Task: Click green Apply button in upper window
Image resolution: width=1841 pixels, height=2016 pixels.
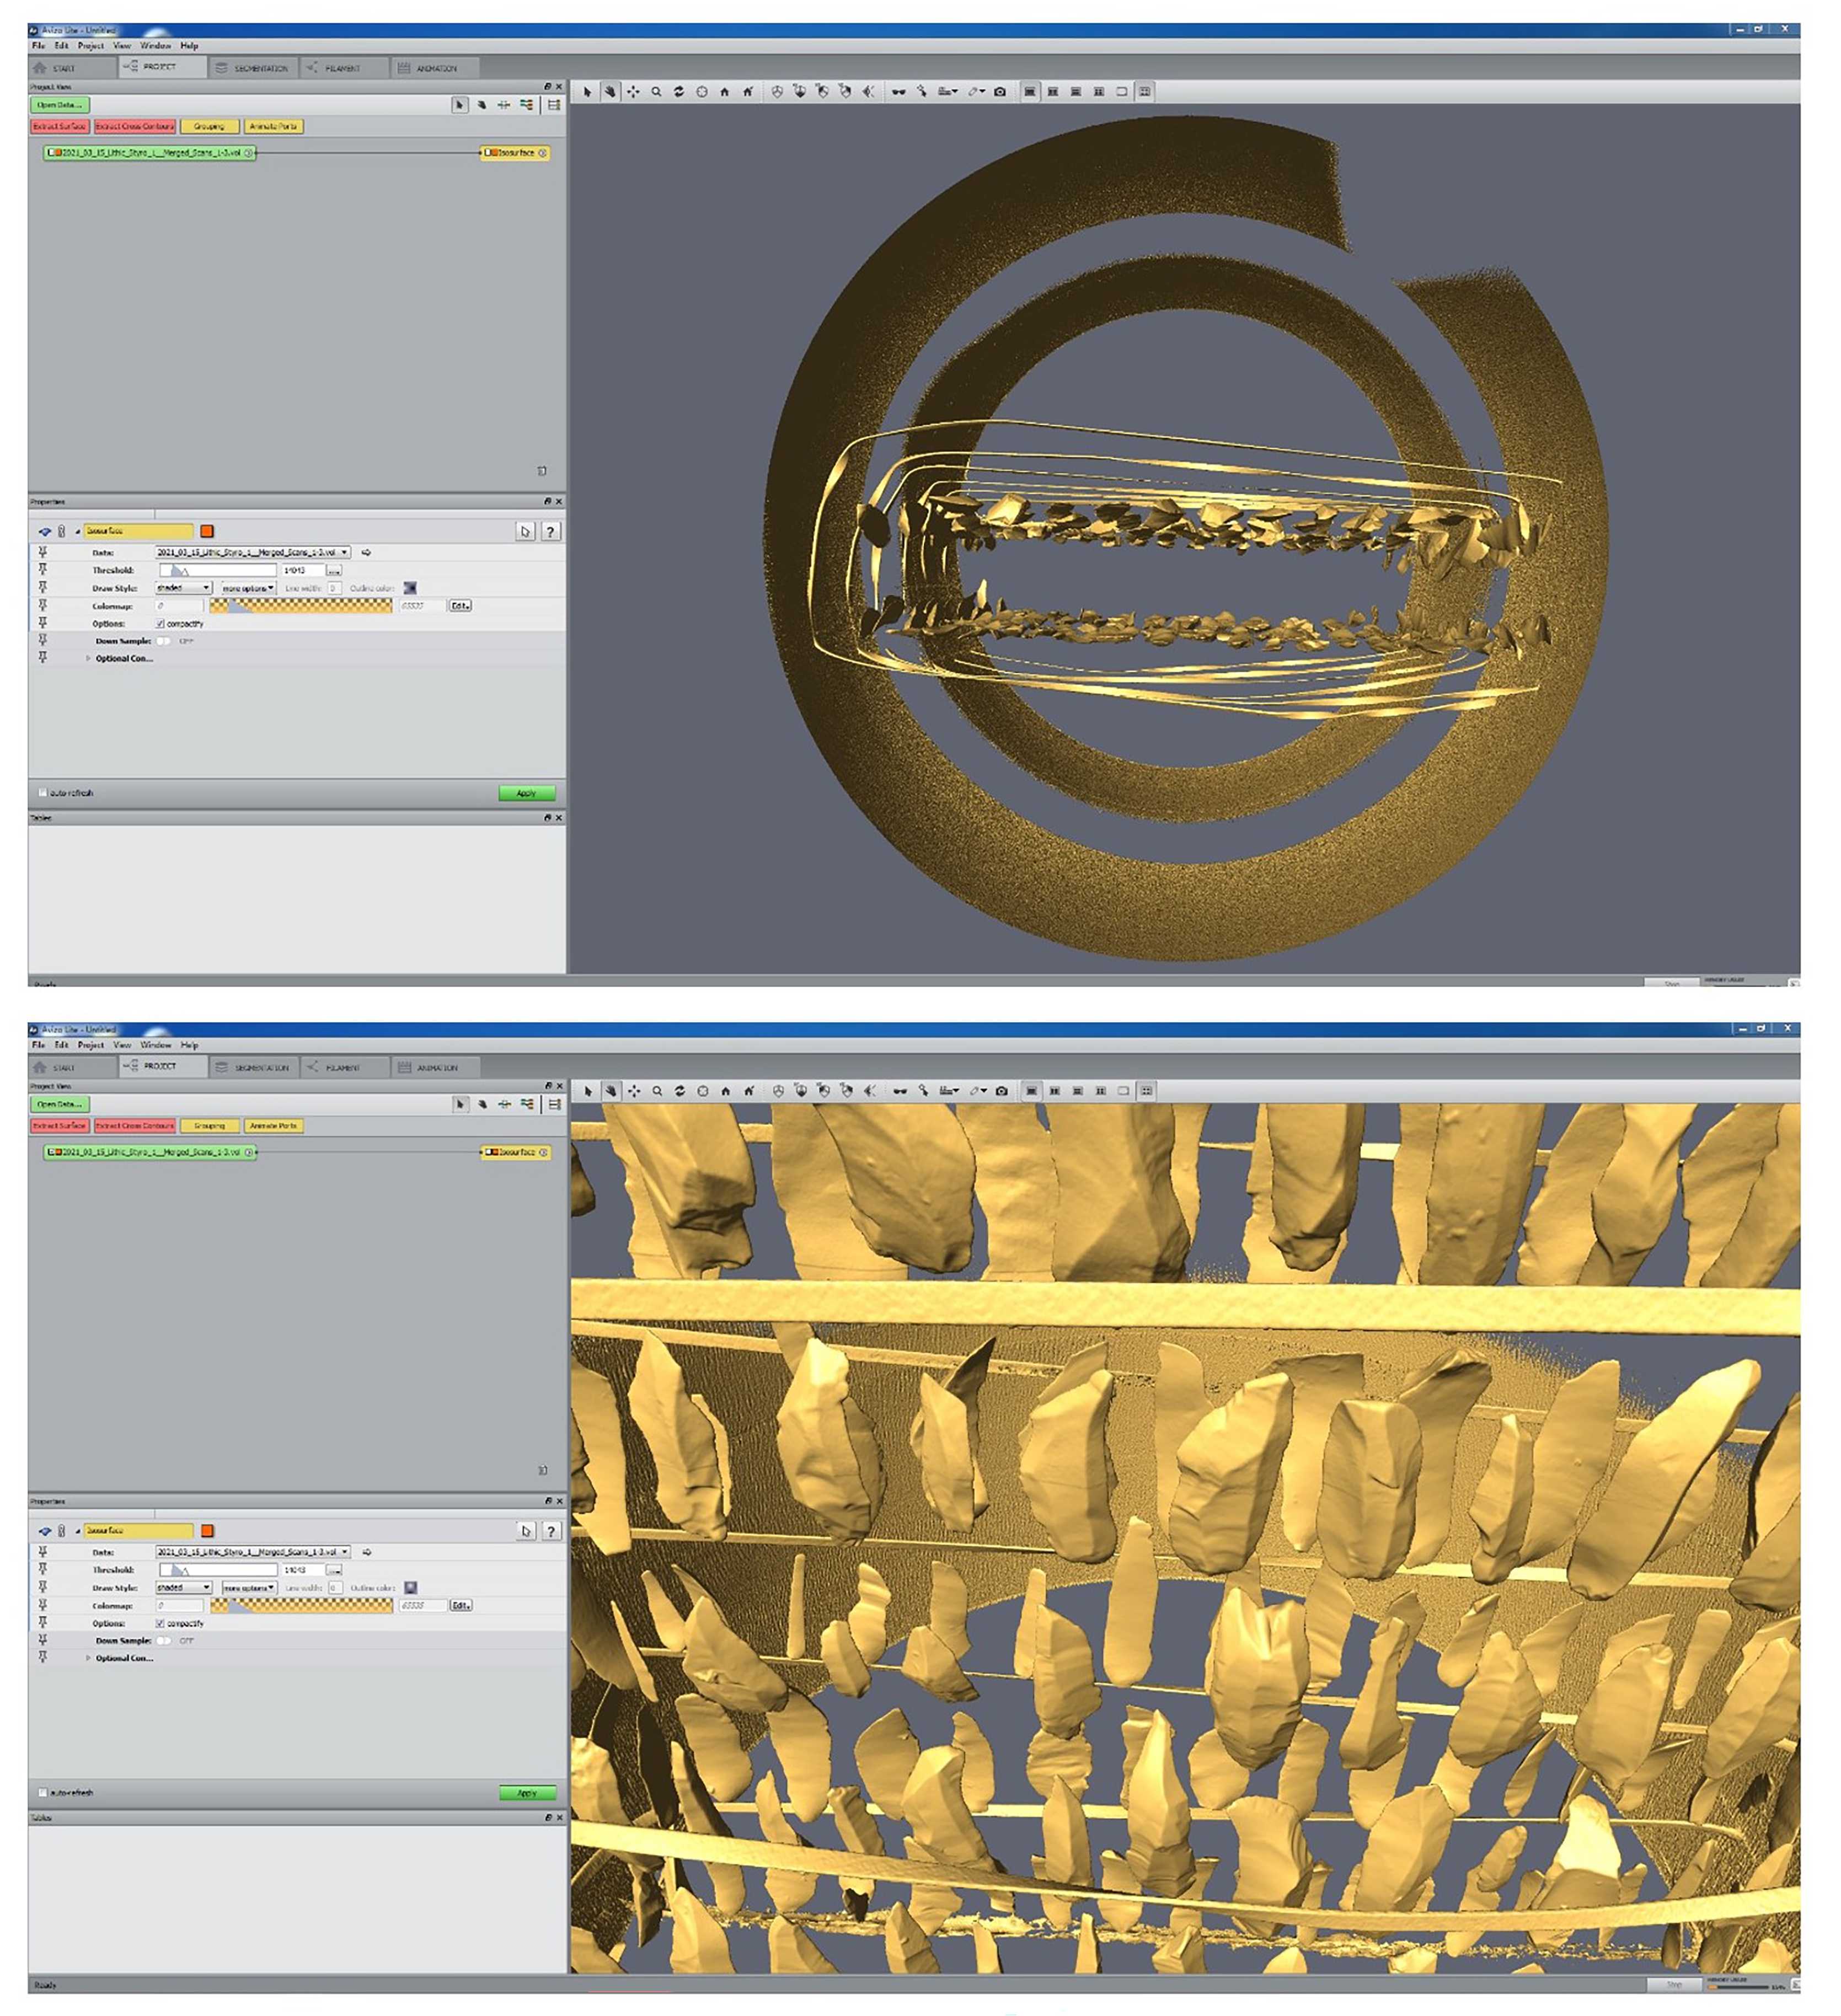Action: (x=527, y=793)
